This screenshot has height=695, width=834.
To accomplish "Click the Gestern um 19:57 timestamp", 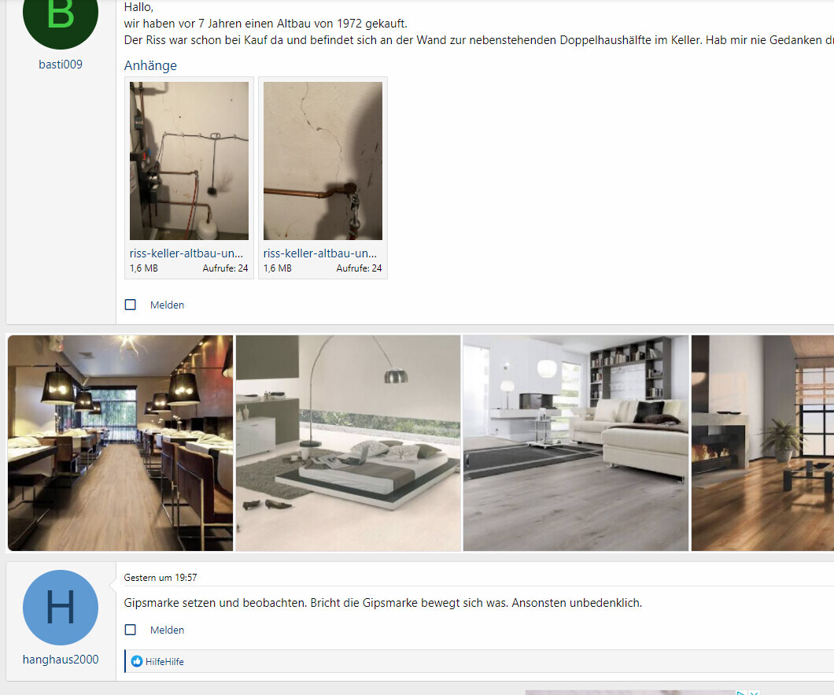I will [x=160, y=578].
